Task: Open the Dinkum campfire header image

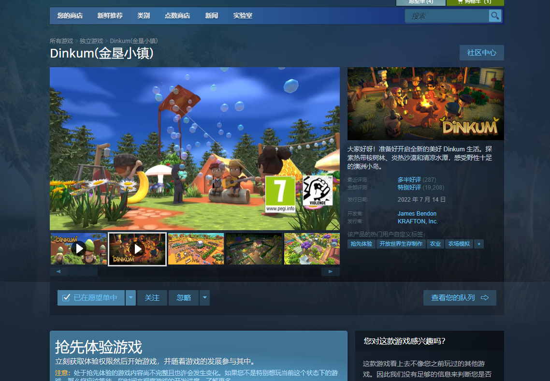Action: click(425, 103)
